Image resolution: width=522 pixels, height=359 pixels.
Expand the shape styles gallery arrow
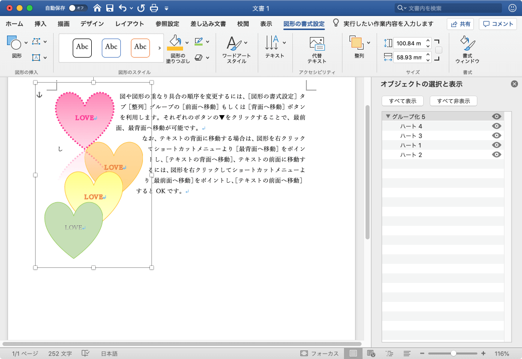click(160, 48)
